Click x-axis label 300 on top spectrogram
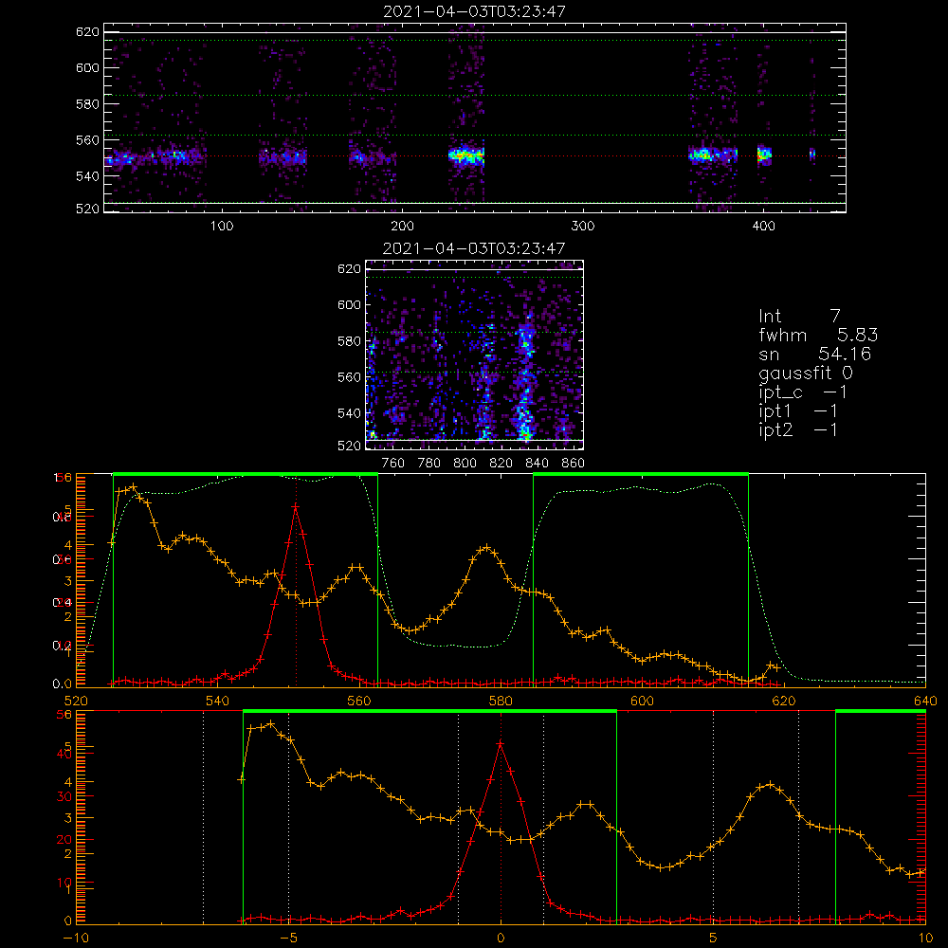Screen dimensions: 948x948 point(583,227)
